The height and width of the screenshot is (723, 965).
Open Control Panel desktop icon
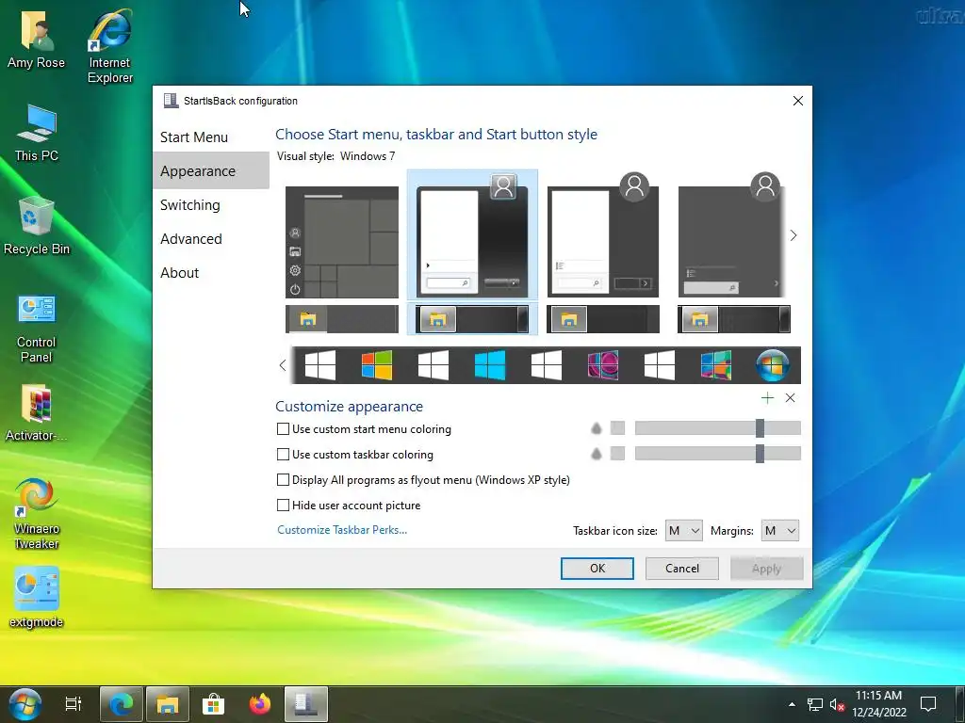pyautogui.click(x=37, y=329)
